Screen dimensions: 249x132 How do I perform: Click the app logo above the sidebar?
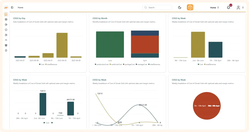[6, 7]
